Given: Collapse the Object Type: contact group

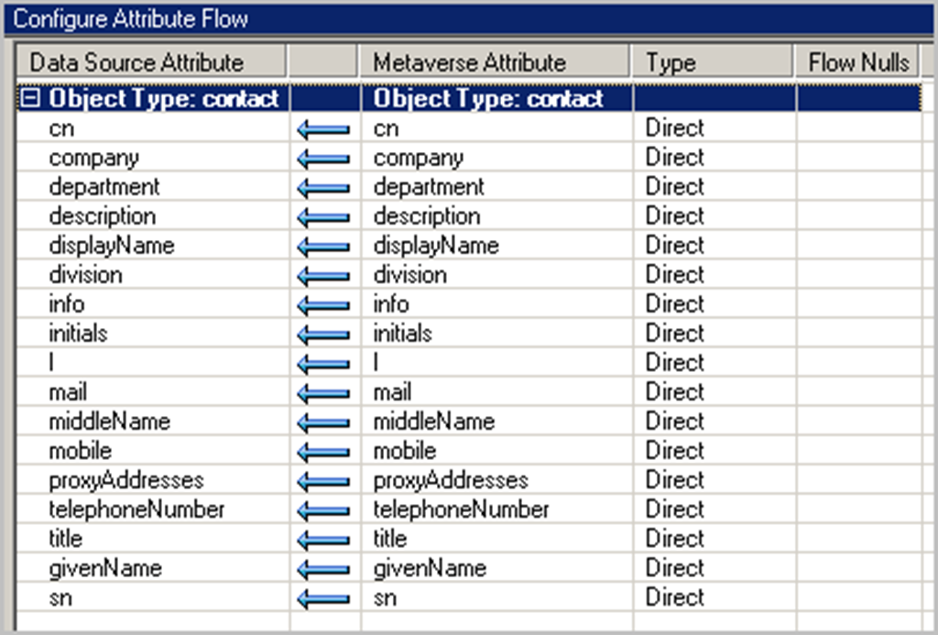Looking at the screenshot, I should coord(31,99).
